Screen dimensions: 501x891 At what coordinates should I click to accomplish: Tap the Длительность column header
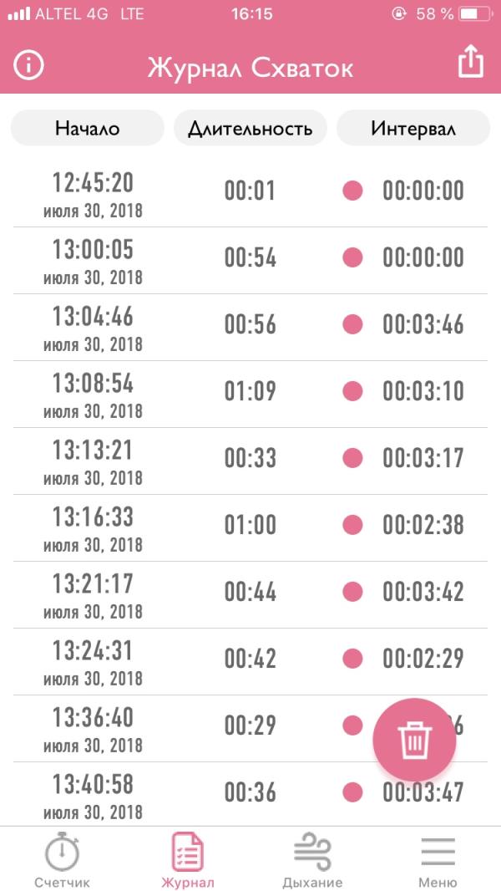click(x=250, y=129)
